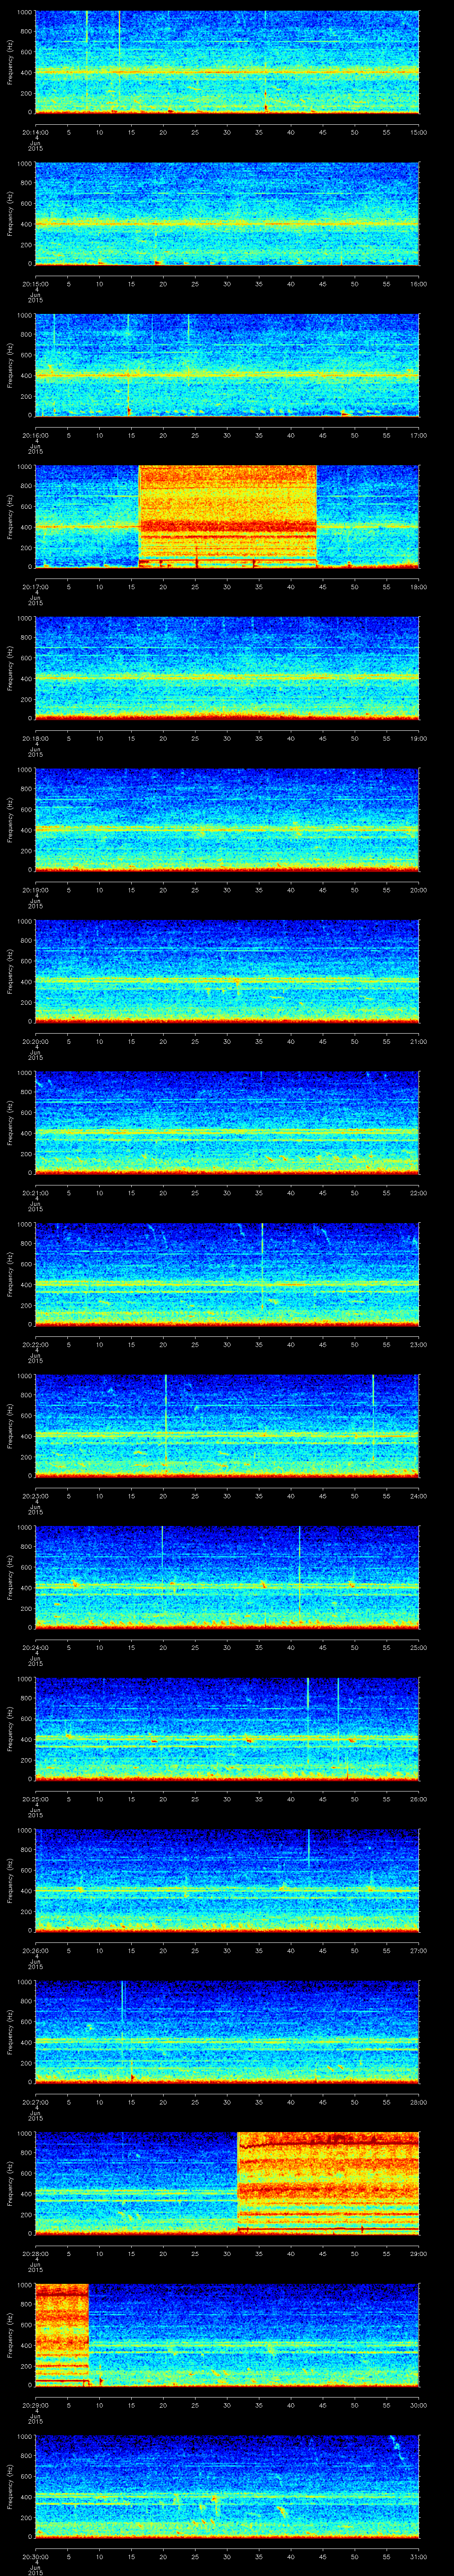The height and width of the screenshot is (2576, 454).
Task: Click the 24:00 end time label
Action: click(419, 1496)
